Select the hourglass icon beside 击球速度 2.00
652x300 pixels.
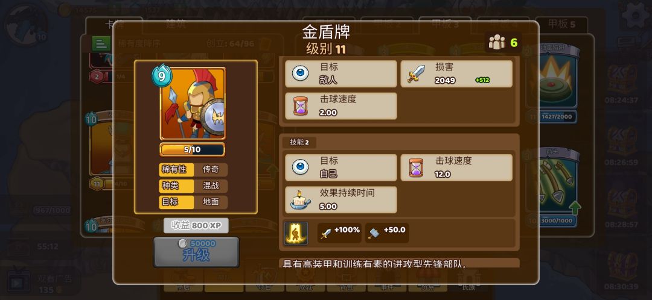(300, 106)
